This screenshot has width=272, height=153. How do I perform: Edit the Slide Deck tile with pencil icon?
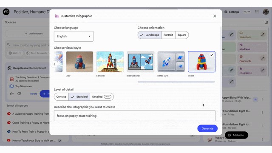(263, 34)
